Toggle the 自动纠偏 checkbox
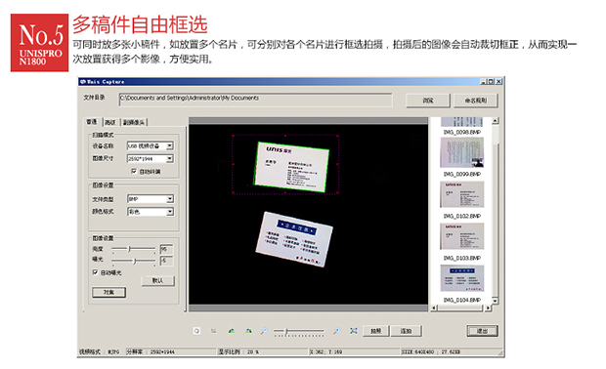 coord(134,171)
